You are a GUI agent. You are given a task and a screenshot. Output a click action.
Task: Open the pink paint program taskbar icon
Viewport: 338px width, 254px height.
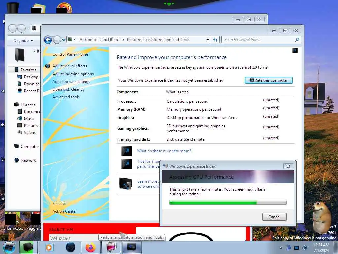pyautogui.click(x=111, y=247)
